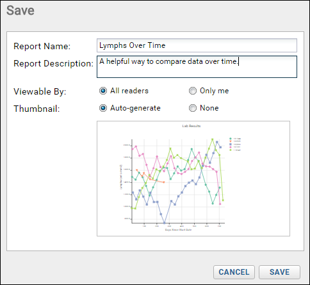Click inside the Report Description text area
This screenshot has width=310, height=285.
197,67
